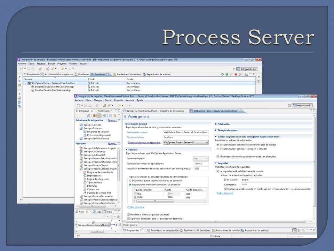Screen dimensions: 334x251
Task: Toggle Optimizar el servidor para las pruebas
Action: 128,219
